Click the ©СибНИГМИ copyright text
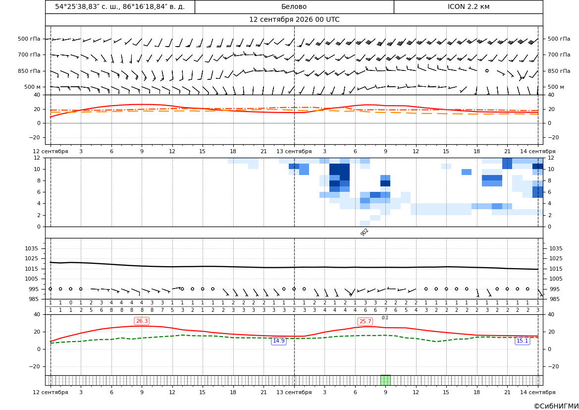 pos(556,406)
